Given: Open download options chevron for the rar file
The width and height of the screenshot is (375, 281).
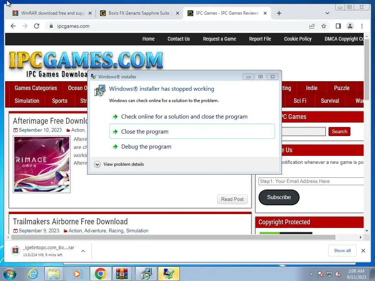Looking at the screenshot, I should click(x=83, y=251).
